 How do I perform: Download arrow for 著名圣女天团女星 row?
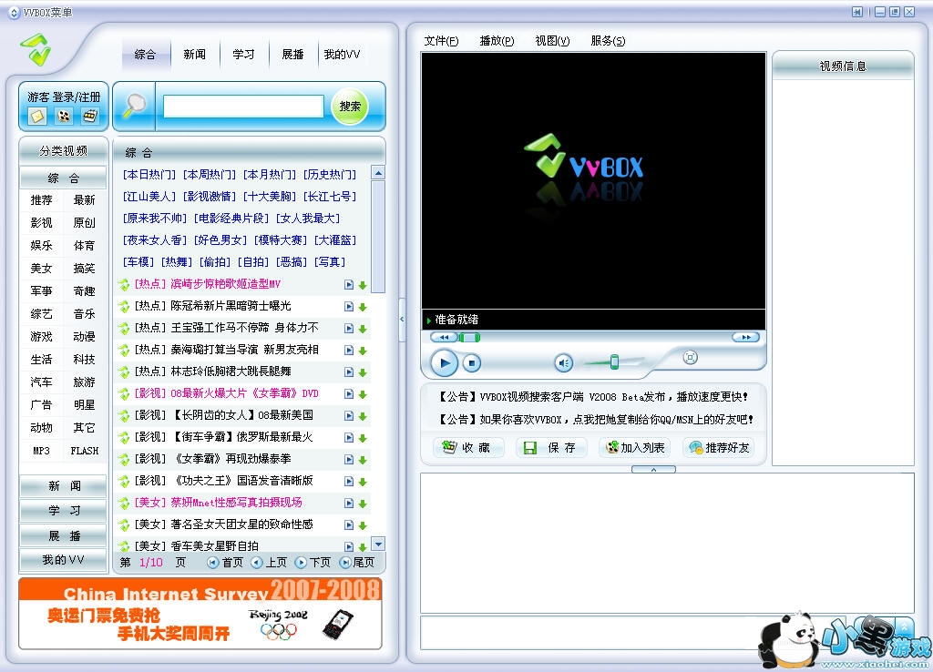pyautogui.click(x=363, y=525)
